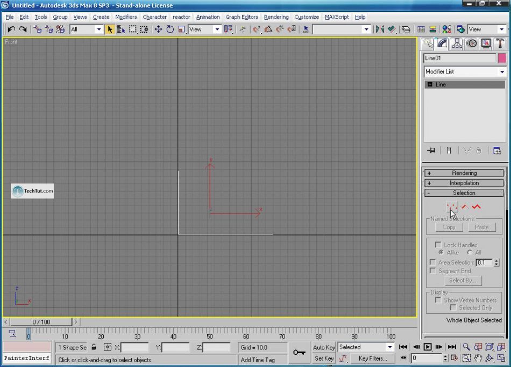Viewport: 511px width, 367px height.
Task: Select the Select and Link tool
Action: [38, 30]
